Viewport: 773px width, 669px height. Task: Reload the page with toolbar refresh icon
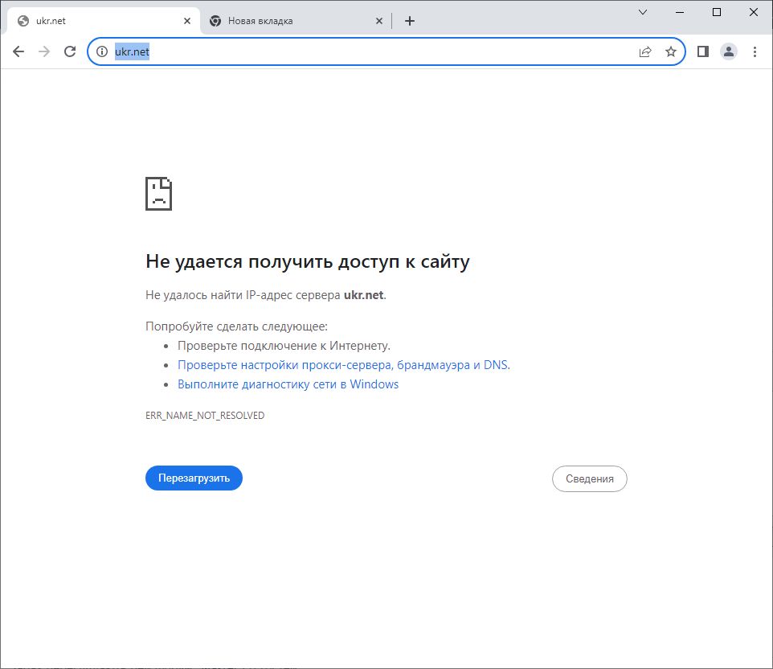(x=70, y=51)
